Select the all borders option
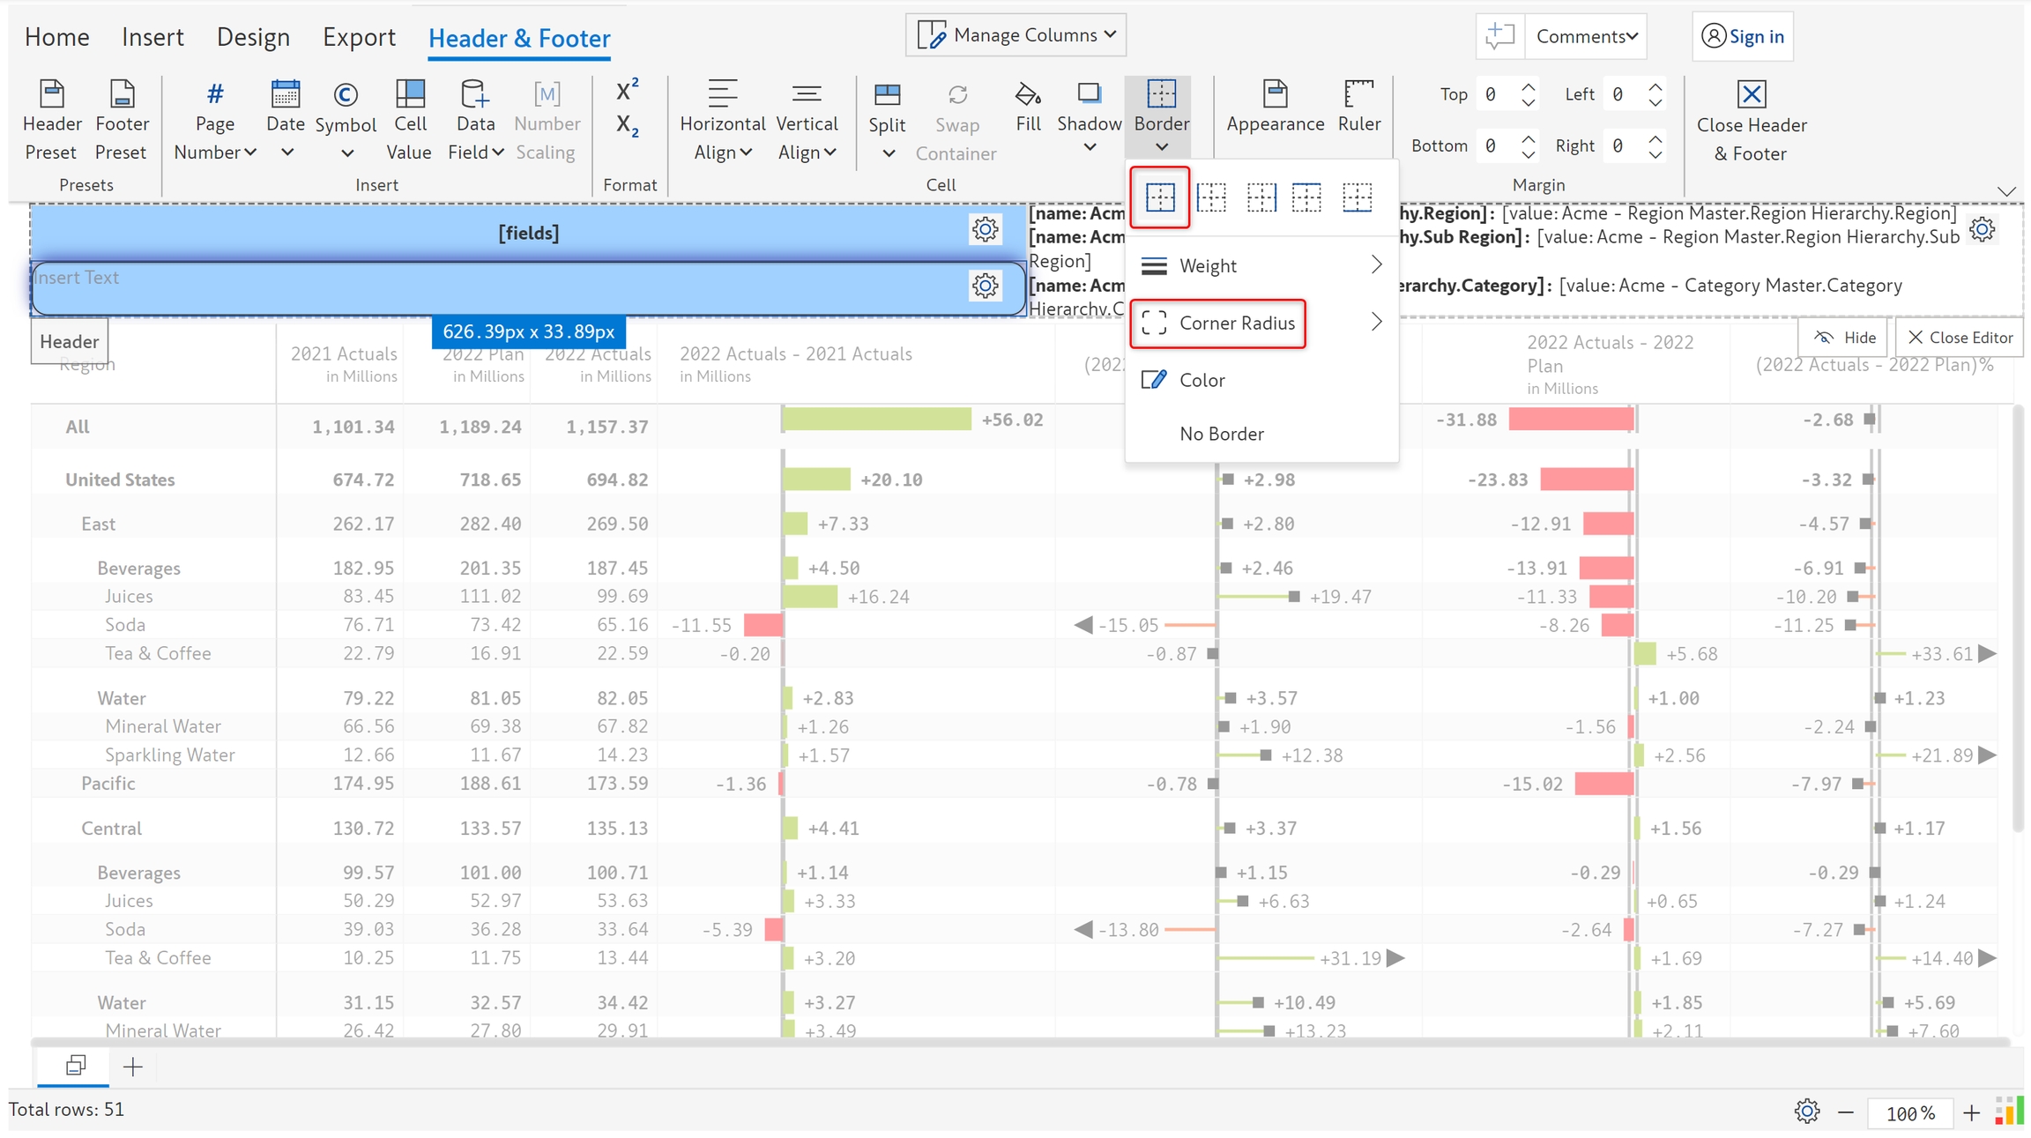 pyautogui.click(x=1160, y=197)
